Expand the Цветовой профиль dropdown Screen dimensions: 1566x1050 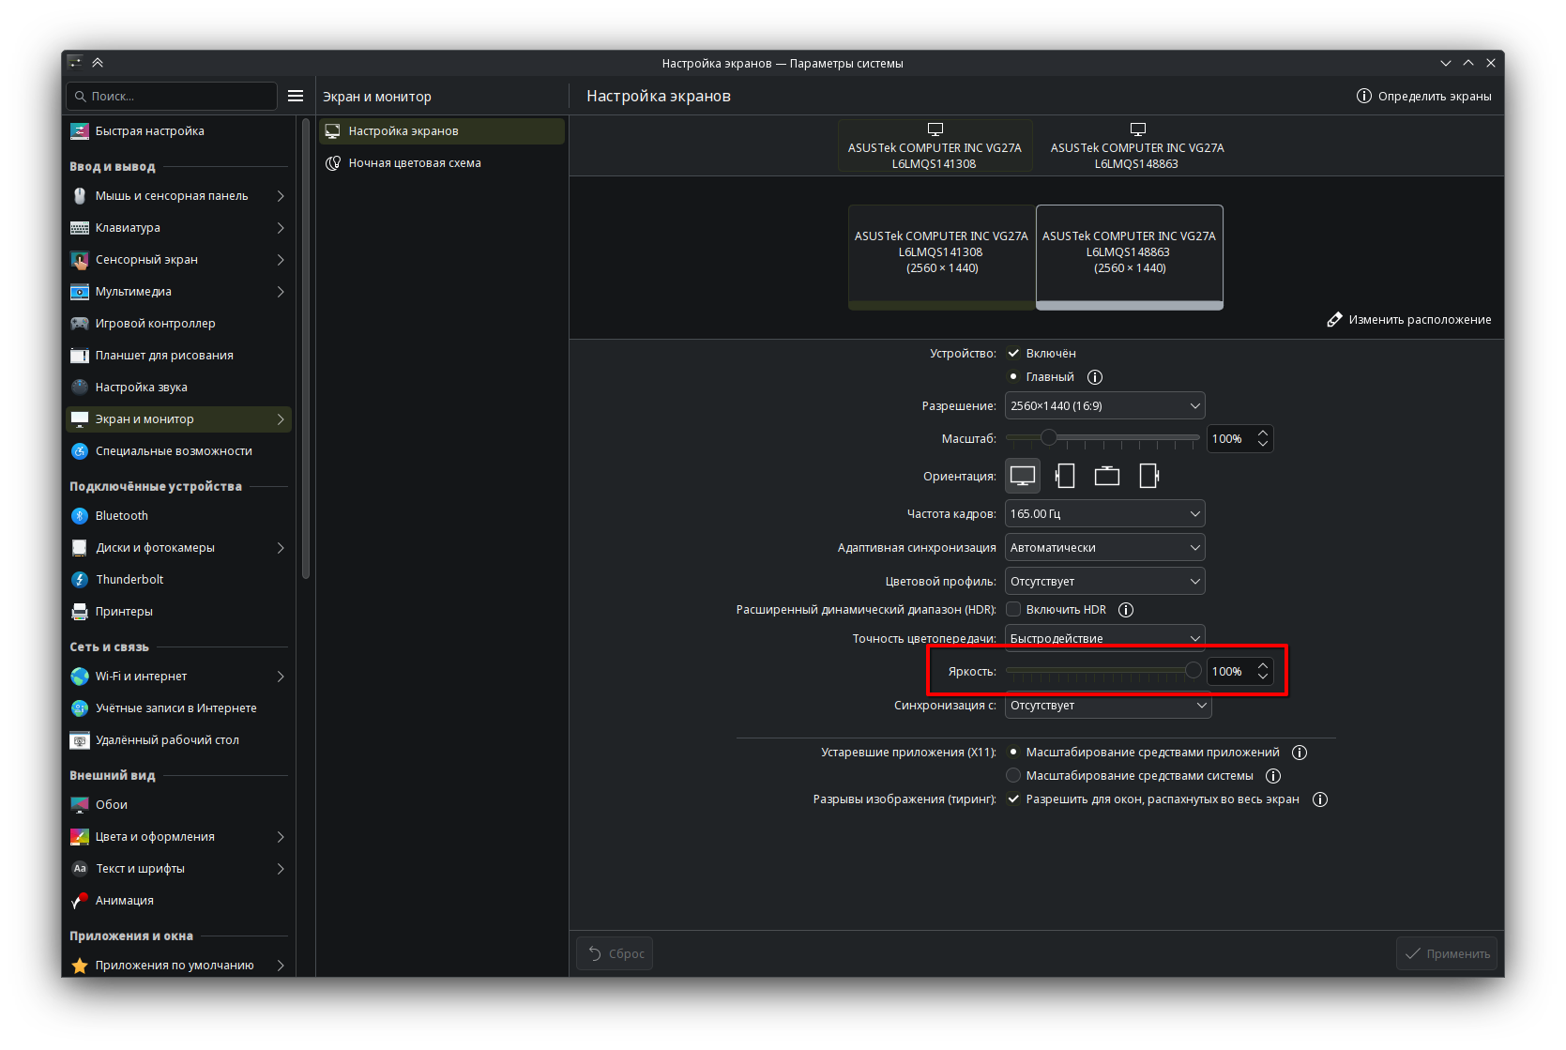point(1104,582)
